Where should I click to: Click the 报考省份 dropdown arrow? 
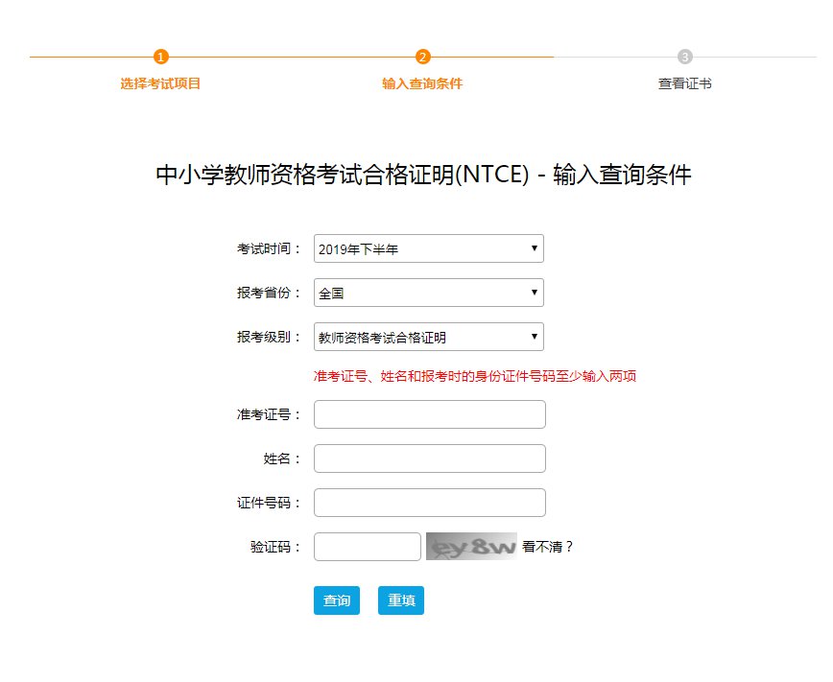(534, 294)
